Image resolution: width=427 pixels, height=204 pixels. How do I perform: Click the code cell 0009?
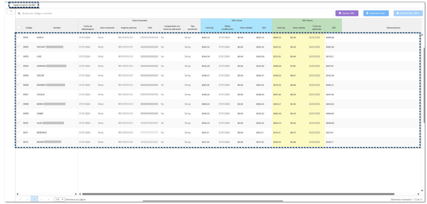[26, 114]
